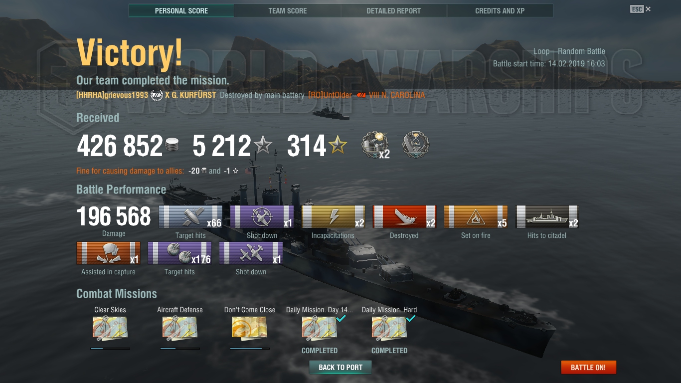
Task: Click the Set on fire x5 ribbon
Action: [x=476, y=217]
